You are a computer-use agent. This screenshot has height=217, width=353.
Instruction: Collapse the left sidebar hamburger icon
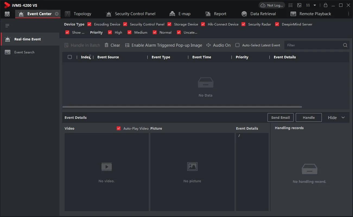coord(7,26)
